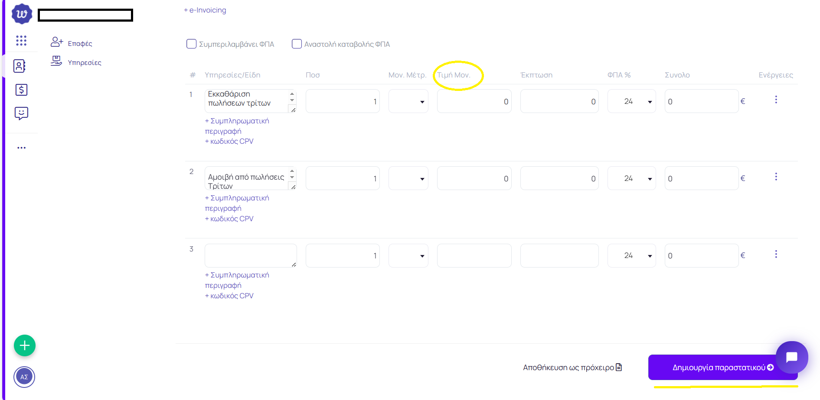
Task: Click row 2 Έκπτωση field
Action: coord(559,178)
